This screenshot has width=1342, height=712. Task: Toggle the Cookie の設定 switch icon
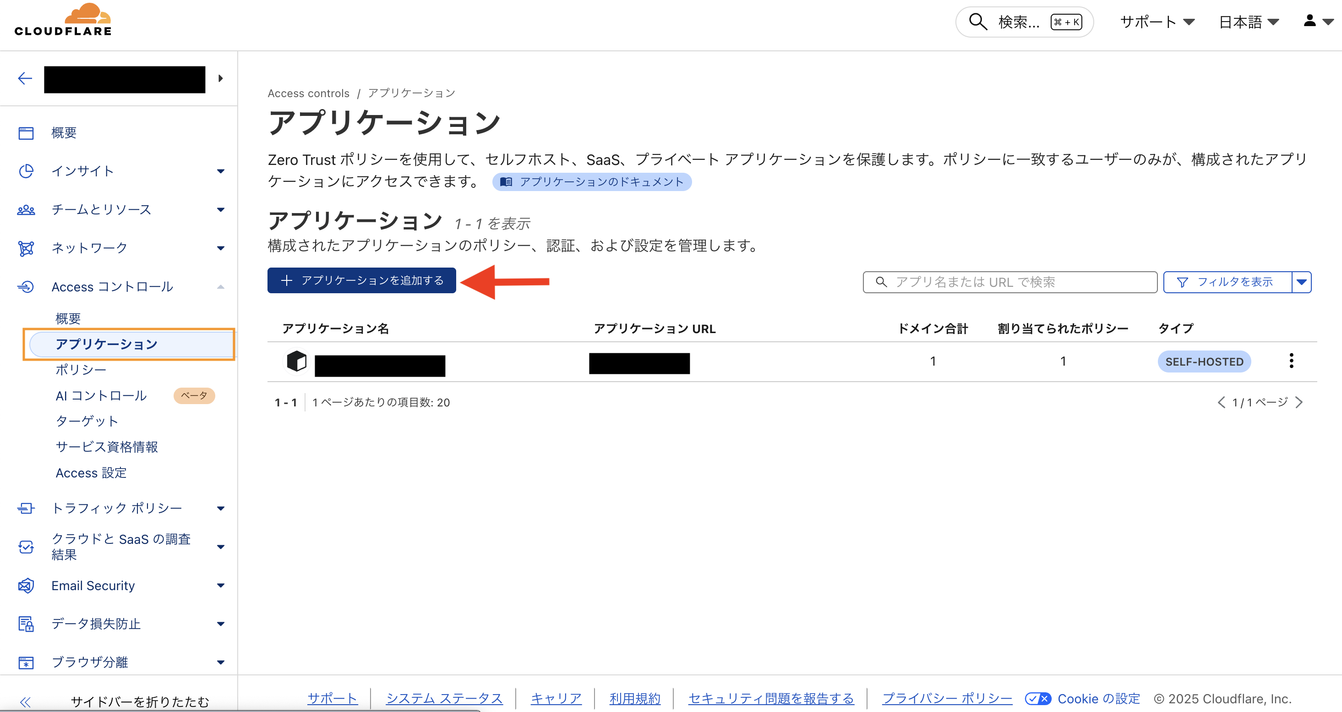[x=1037, y=698]
